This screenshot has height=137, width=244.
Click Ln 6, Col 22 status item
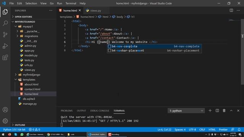[164, 129]
